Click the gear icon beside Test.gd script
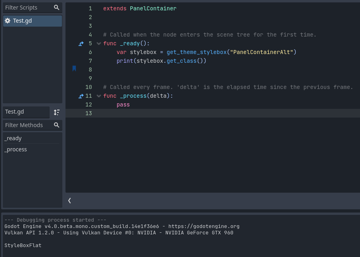The width and height of the screenshot is (360, 257). point(8,21)
